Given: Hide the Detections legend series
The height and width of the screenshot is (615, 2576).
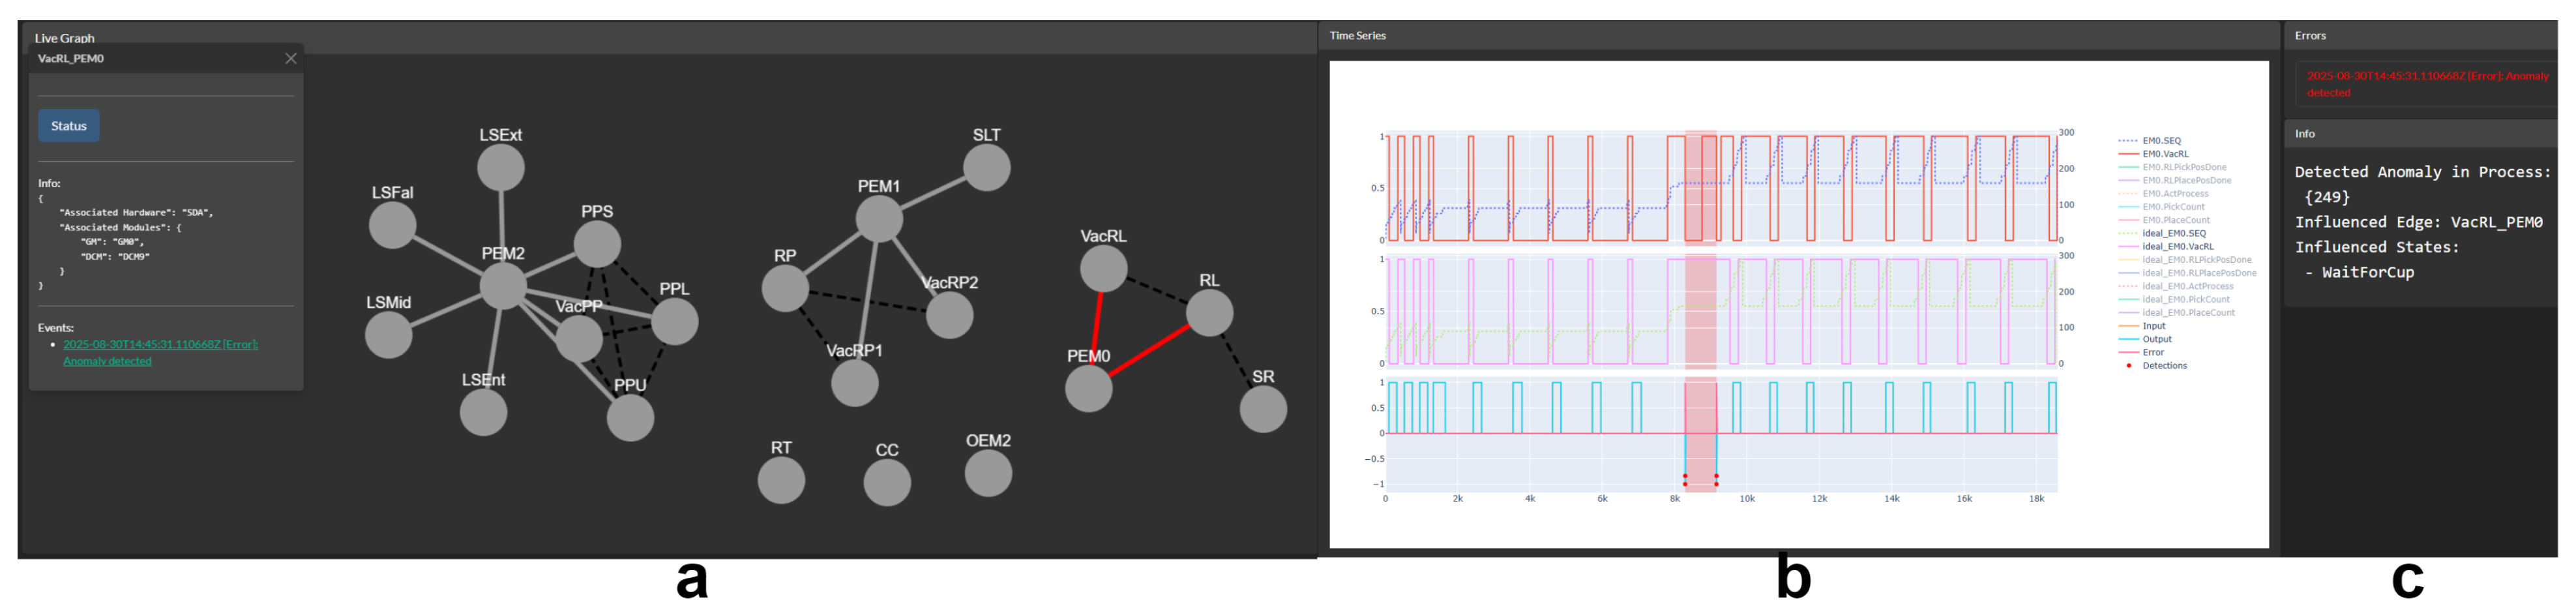Looking at the screenshot, I should pyautogui.click(x=2164, y=366).
